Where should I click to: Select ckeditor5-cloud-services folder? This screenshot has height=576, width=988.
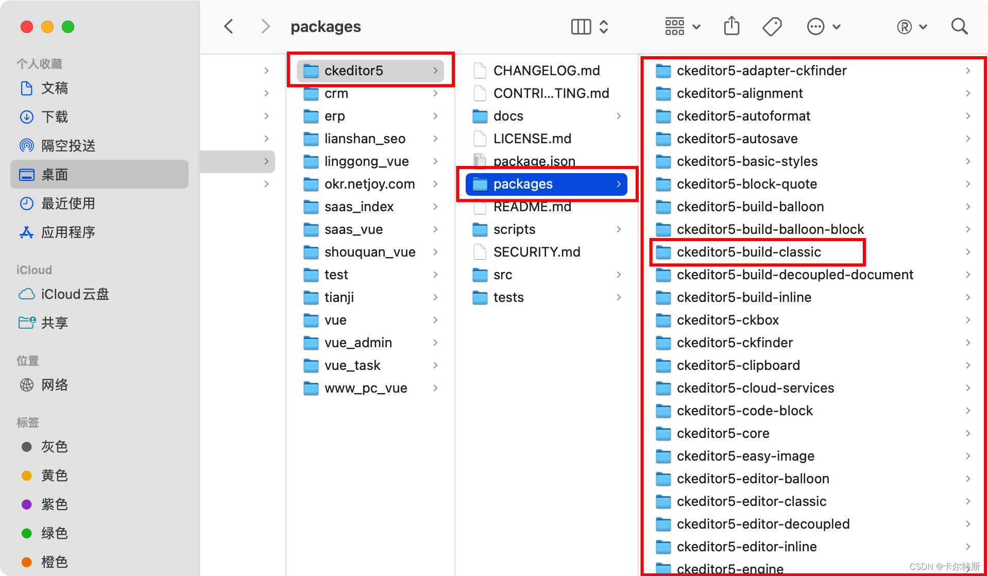tap(814, 388)
